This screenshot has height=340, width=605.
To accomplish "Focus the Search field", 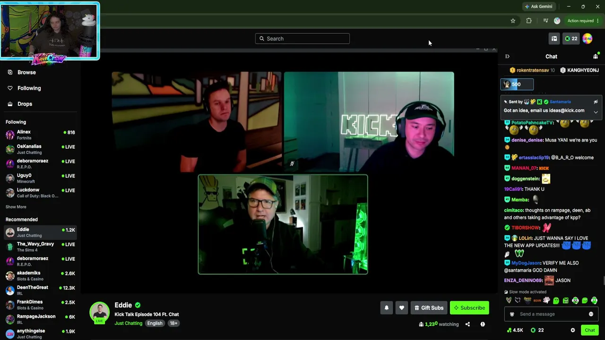I will (x=302, y=39).
